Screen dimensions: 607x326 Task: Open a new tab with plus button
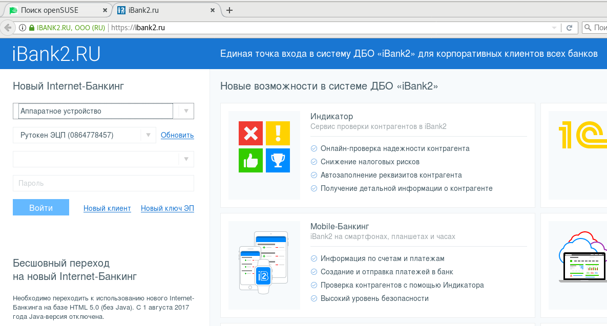[x=229, y=10]
